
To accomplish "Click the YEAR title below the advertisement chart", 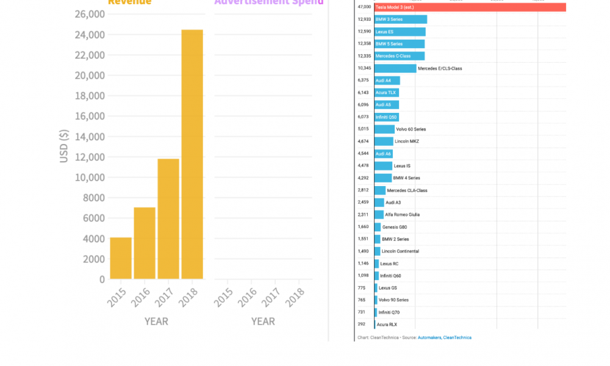I will point(263,321).
